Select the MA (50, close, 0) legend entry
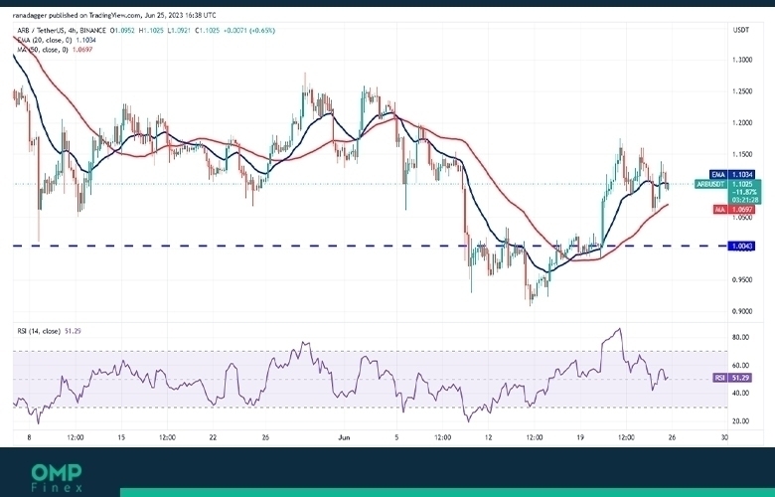The width and height of the screenshot is (775, 497). [55, 50]
